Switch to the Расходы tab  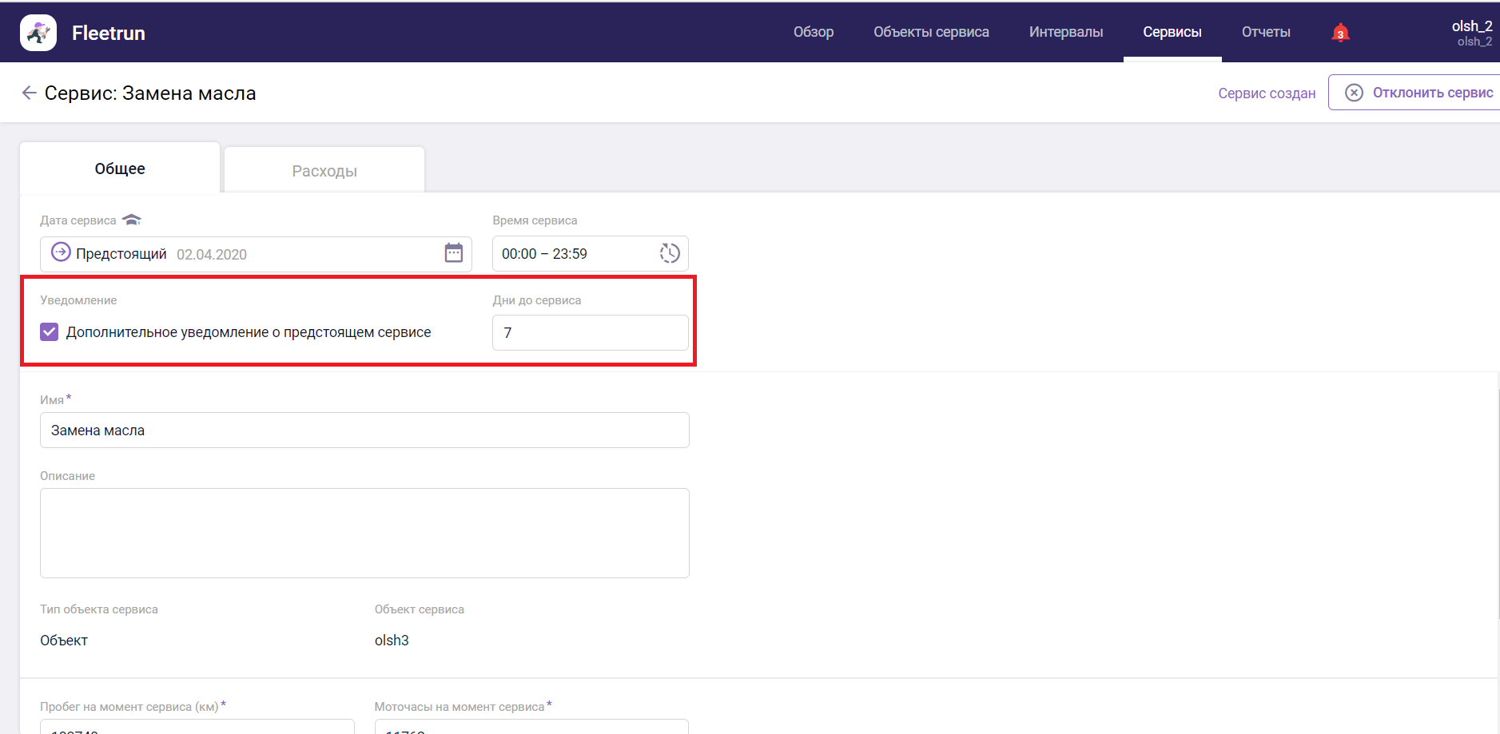pyautogui.click(x=324, y=171)
